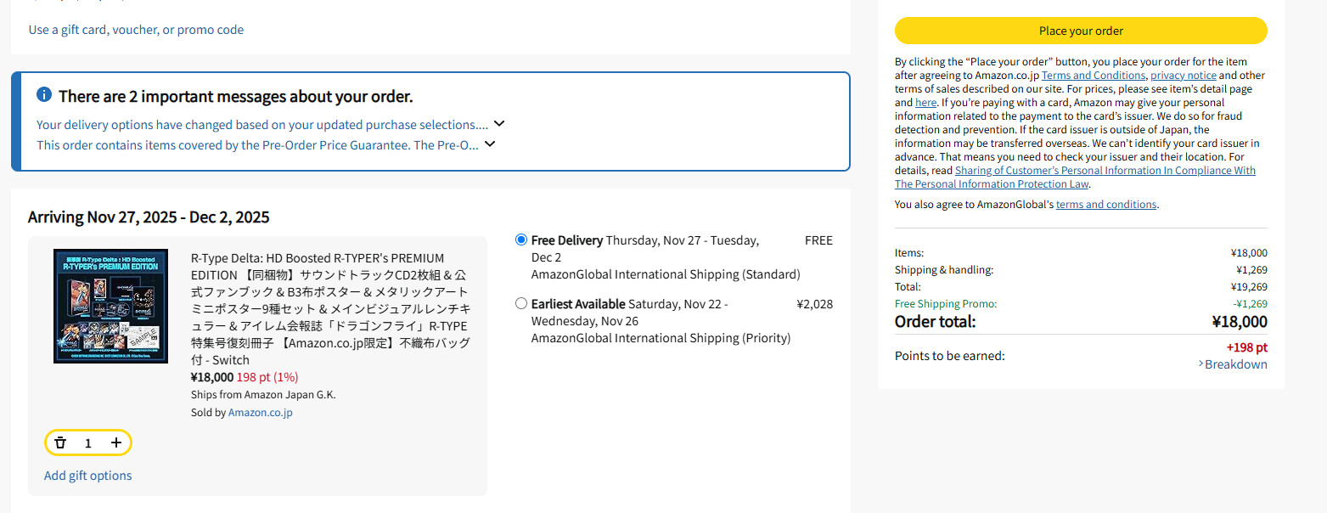Open AmazonGlobal terms and conditions link
Image resolution: width=1327 pixels, height=513 pixels.
pyautogui.click(x=1105, y=205)
